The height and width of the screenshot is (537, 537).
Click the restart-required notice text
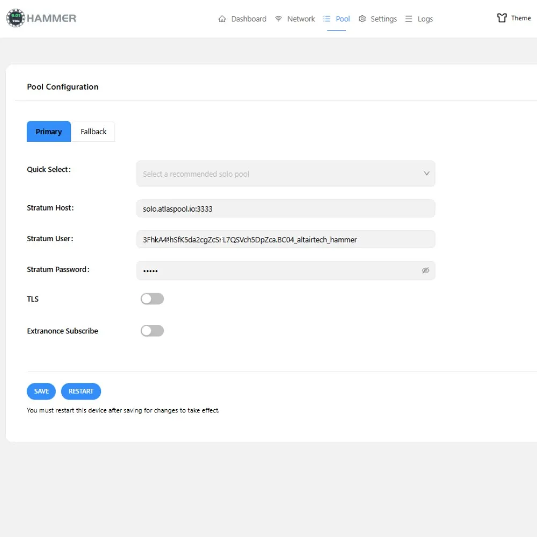click(123, 410)
